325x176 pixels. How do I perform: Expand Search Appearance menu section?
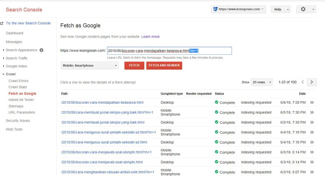coord(4,50)
